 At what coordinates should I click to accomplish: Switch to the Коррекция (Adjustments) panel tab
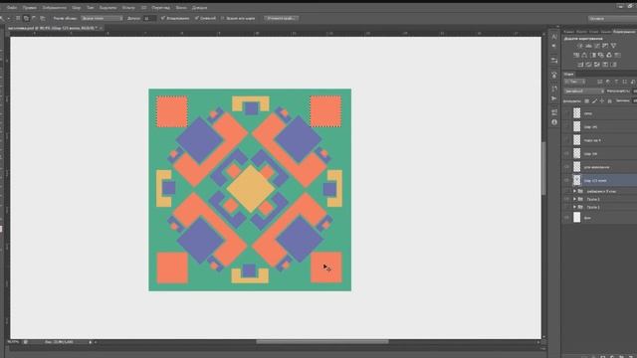click(624, 32)
